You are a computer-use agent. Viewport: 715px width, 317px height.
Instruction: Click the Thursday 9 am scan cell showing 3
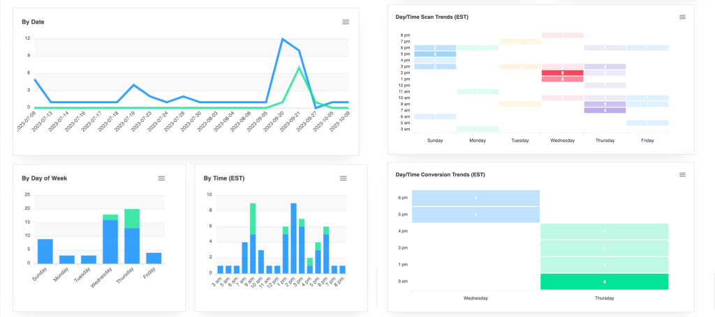click(x=605, y=104)
